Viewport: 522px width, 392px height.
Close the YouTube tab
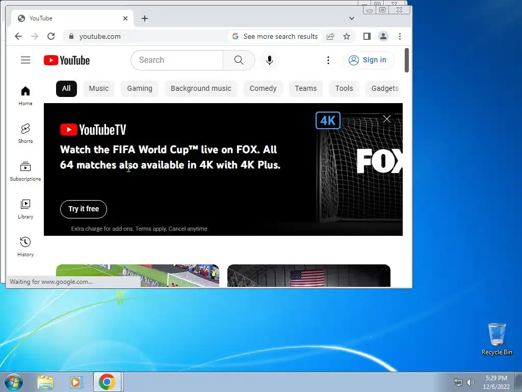[125, 18]
